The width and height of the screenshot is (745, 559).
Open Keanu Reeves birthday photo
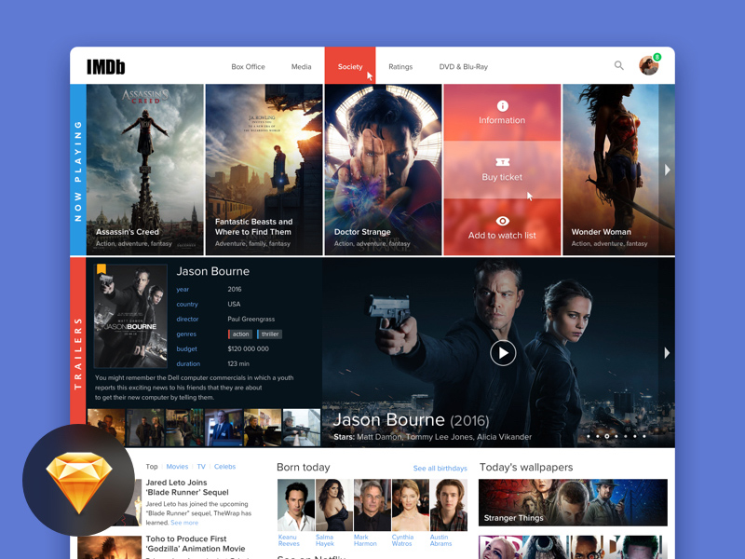pos(296,505)
